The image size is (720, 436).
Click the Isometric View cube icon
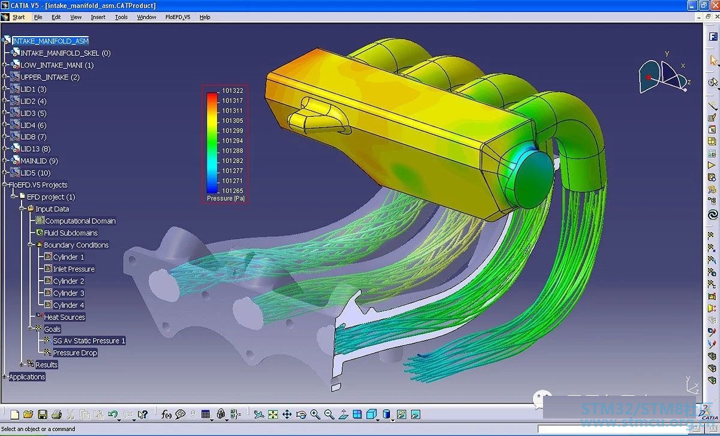(x=371, y=414)
